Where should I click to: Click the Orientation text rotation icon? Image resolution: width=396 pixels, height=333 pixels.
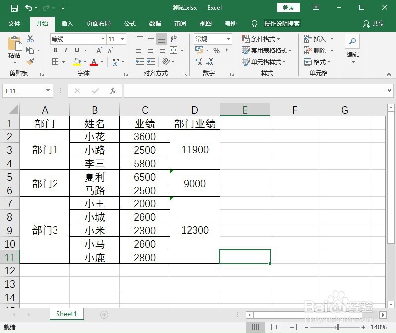166,61
